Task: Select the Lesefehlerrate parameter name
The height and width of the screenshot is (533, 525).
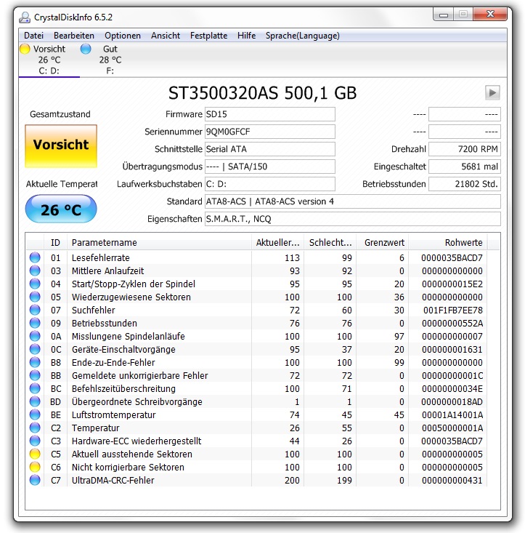Action: point(100,257)
